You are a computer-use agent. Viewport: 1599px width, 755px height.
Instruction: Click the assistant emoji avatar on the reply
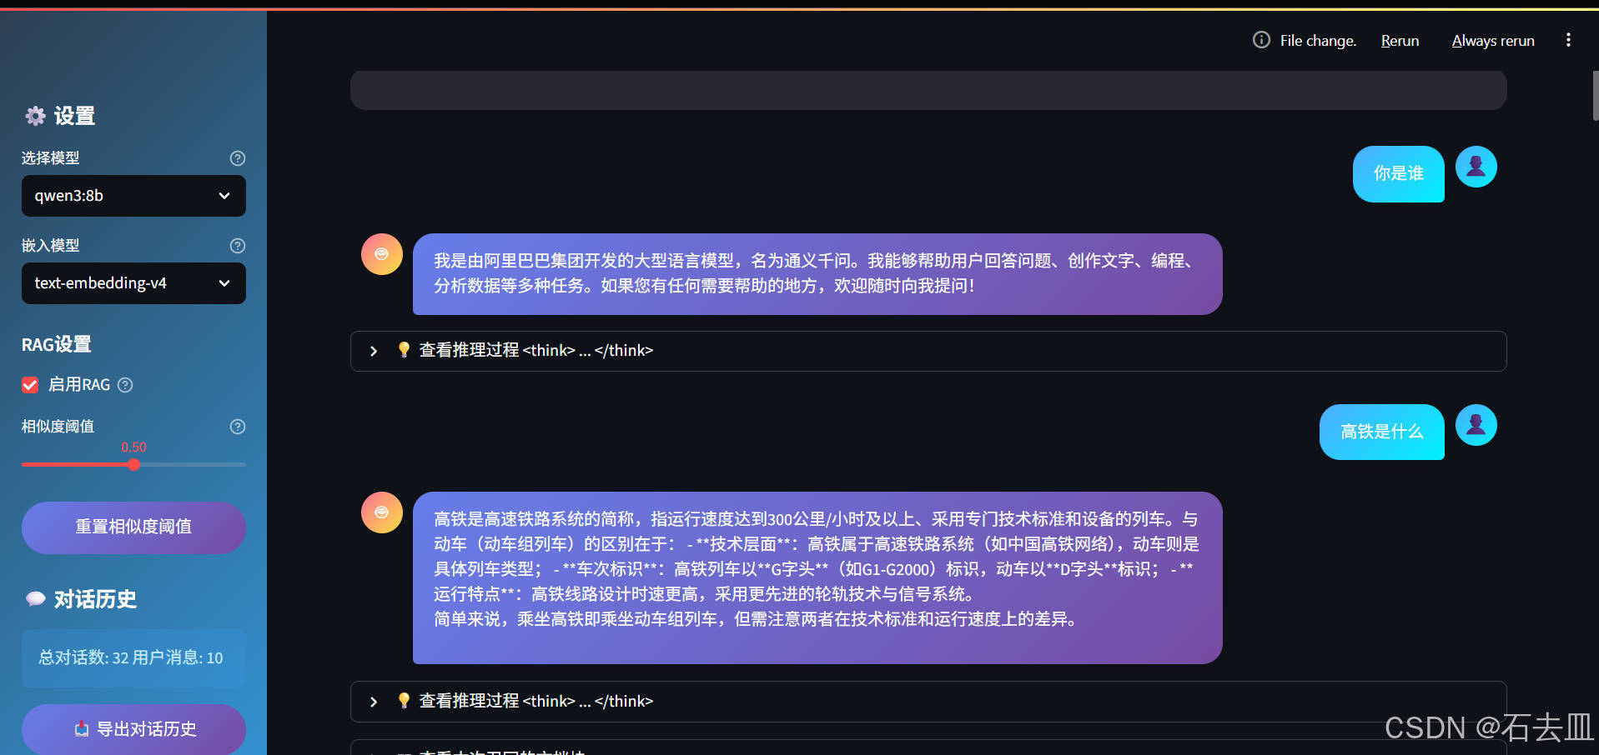(x=381, y=254)
